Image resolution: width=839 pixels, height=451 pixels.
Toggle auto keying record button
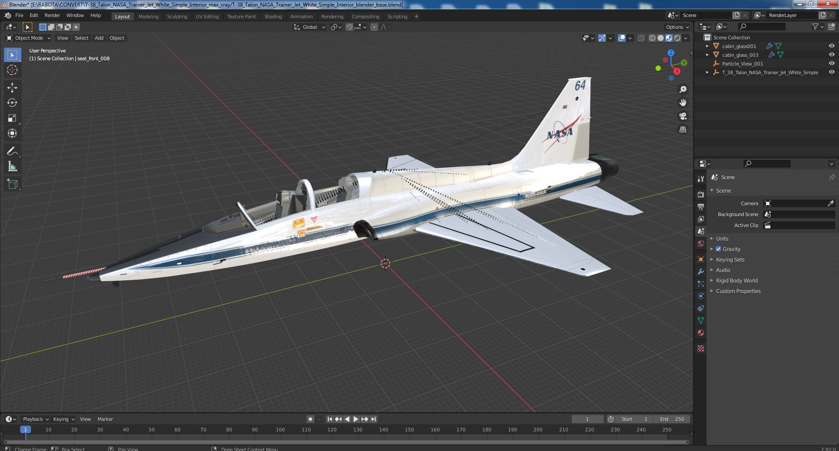310,419
